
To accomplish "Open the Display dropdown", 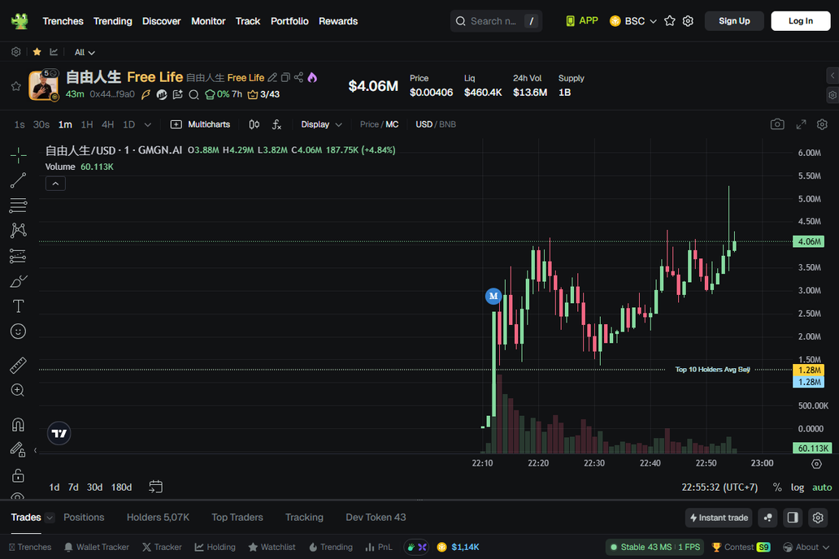I will [321, 124].
